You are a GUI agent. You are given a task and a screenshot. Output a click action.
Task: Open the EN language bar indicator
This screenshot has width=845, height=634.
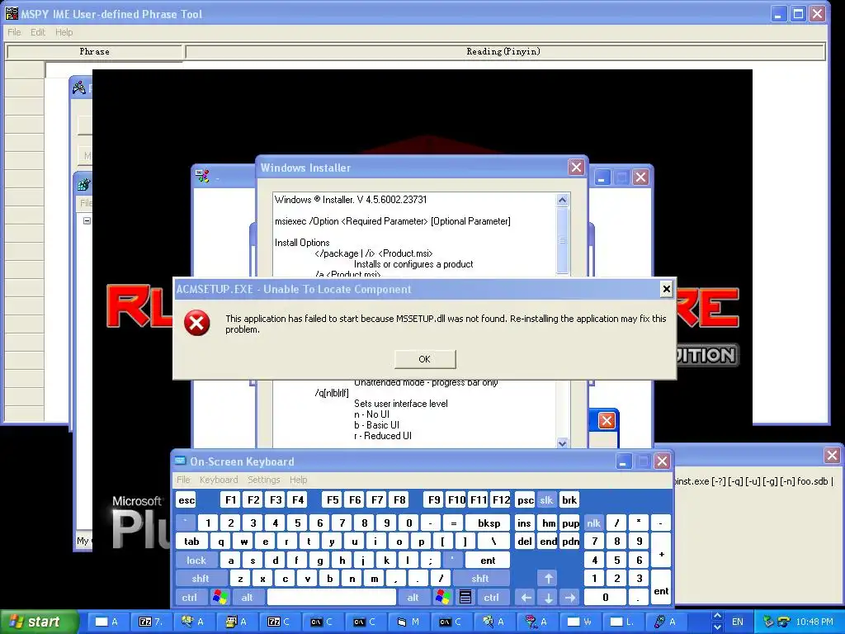tap(737, 622)
